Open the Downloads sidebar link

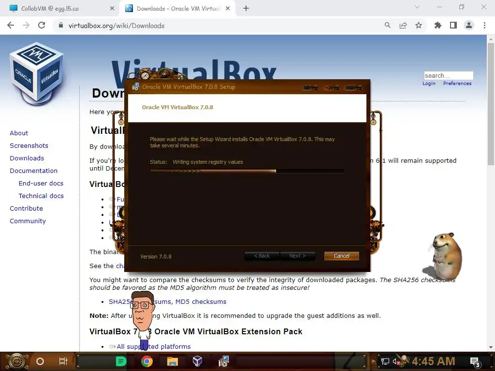27,158
